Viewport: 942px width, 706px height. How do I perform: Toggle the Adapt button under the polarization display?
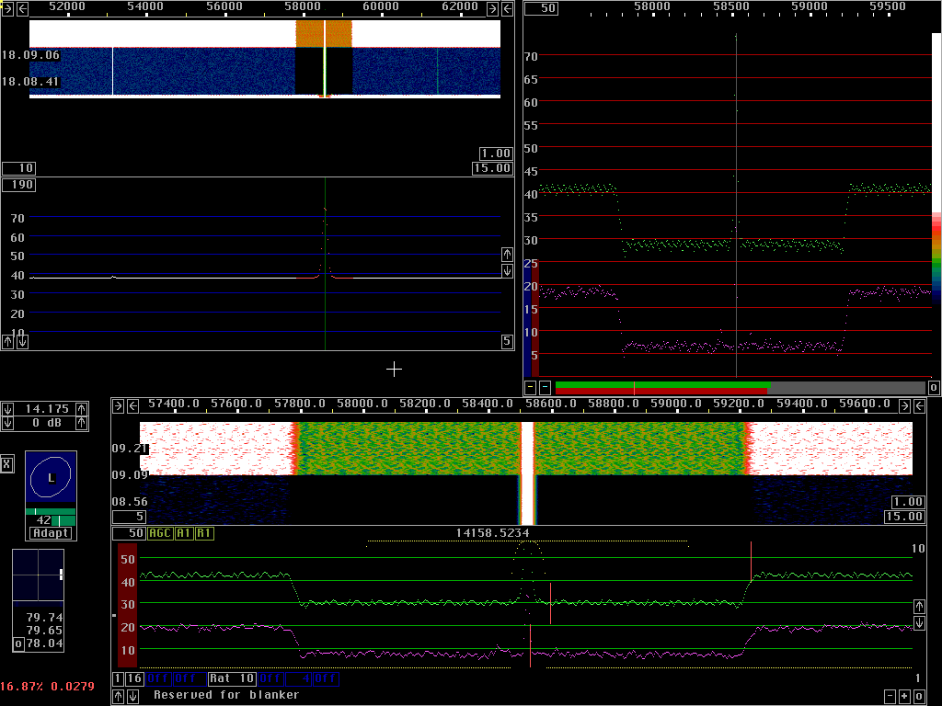(52, 533)
